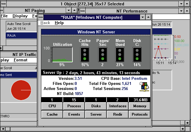
Task: Open the Events button
Action: (x=74, y=114)
